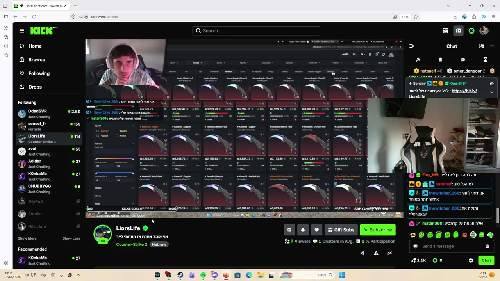The image size is (500, 281).
Task: Open CHUBBYGG's channel in the sidebar
Action: pos(49,189)
